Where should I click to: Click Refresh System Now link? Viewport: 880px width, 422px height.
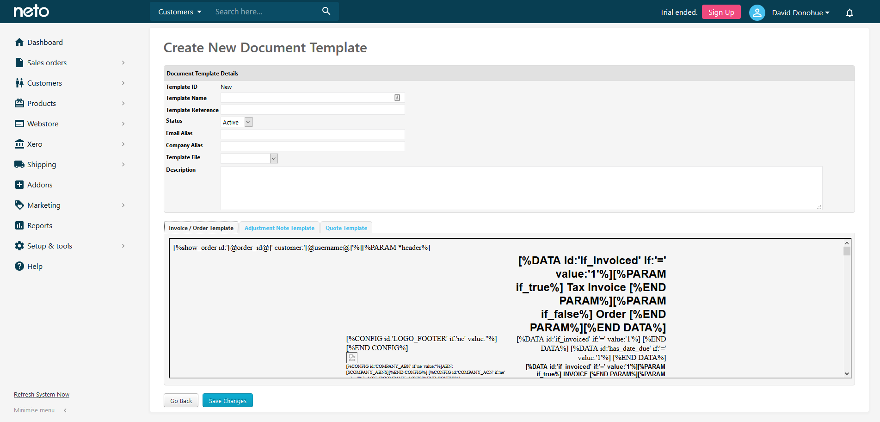[42, 394]
